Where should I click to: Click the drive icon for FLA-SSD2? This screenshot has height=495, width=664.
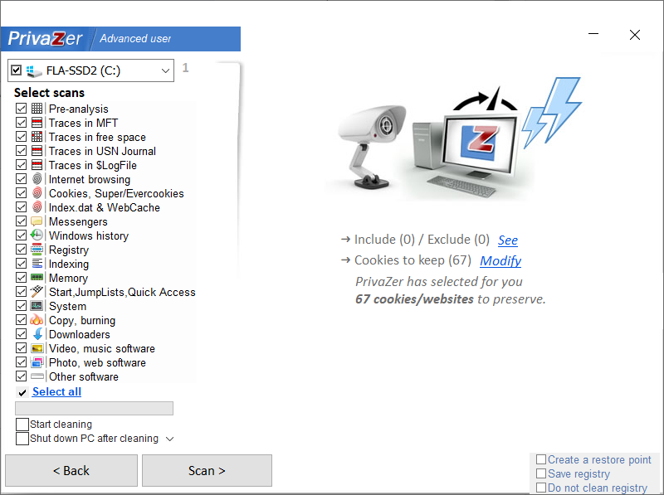[34, 70]
